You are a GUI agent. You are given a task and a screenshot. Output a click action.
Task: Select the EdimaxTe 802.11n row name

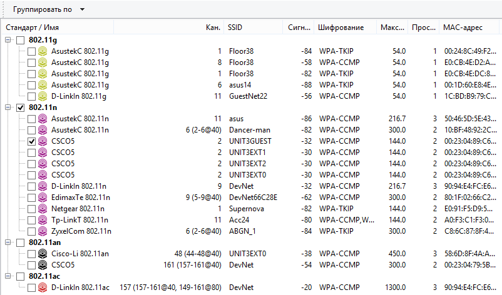[81, 197]
